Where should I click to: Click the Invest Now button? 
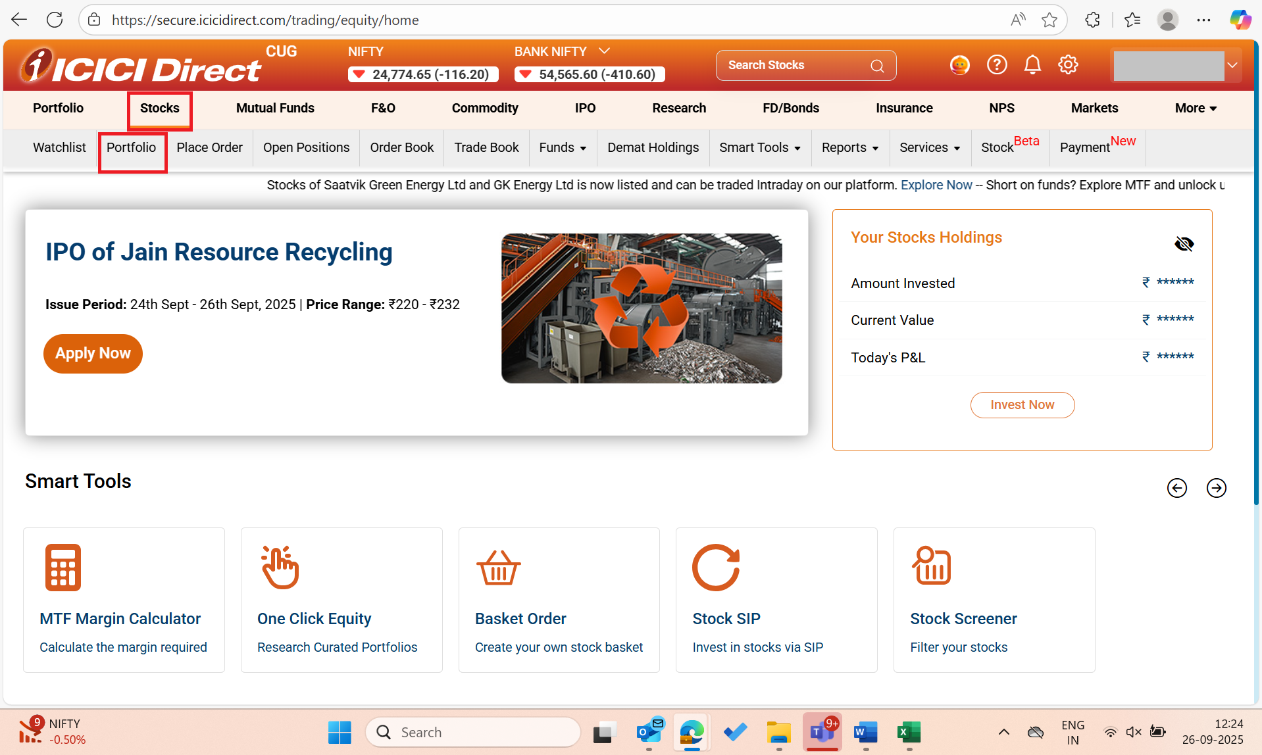pos(1022,405)
